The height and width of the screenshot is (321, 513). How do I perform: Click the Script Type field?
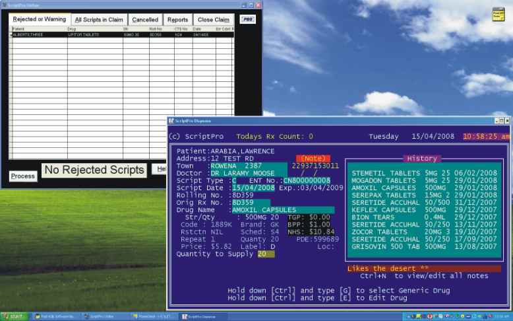(234, 181)
